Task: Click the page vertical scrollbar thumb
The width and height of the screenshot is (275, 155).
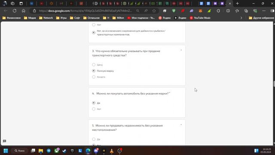Action: pos(274,84)
